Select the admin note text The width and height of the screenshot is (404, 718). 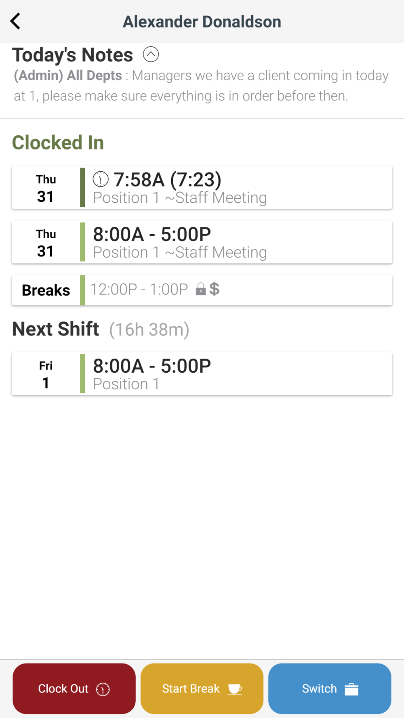(201, 86)
